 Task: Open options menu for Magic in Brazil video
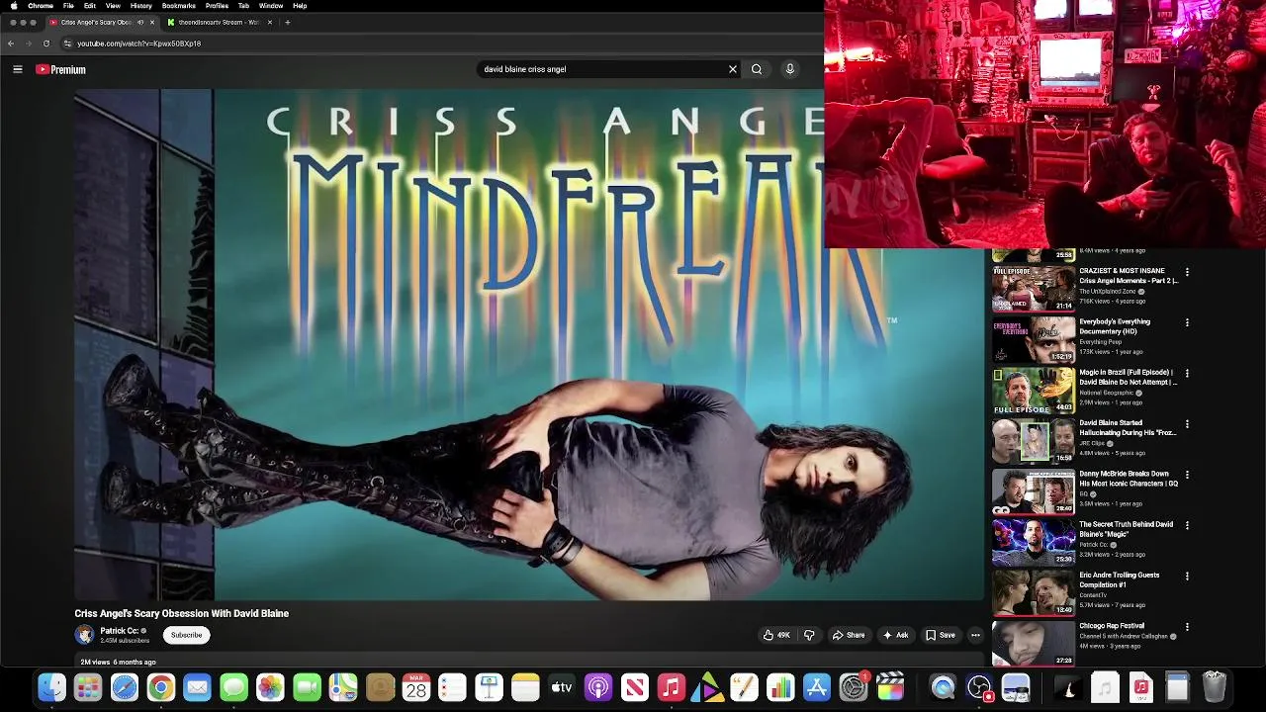(x=1187, y=374)
